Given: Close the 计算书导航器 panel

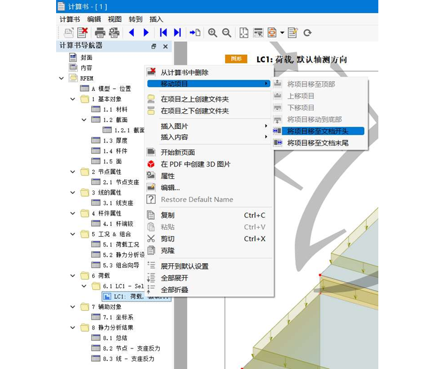Looking at the screenshot, I should (x=165, y=46).
